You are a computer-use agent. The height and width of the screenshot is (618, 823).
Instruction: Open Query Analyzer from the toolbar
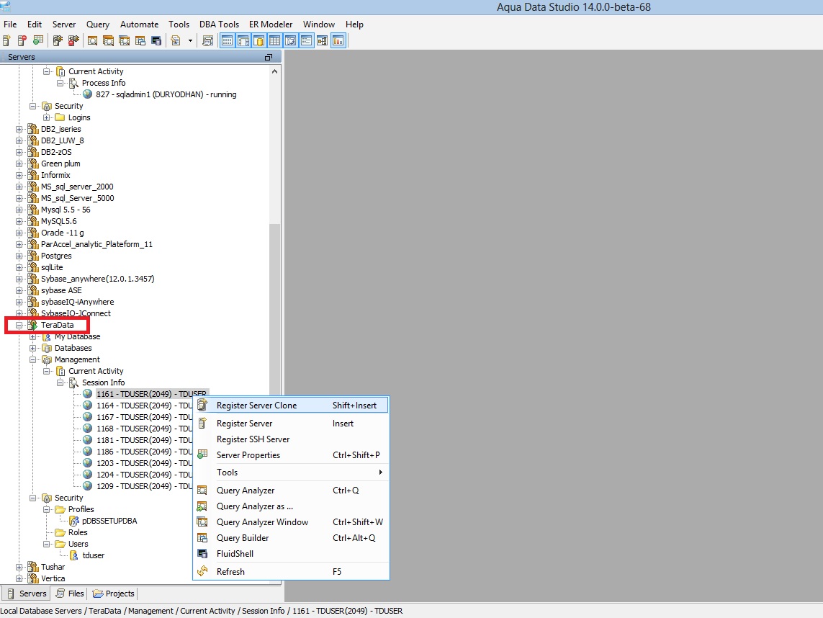(x=92, y=40)
